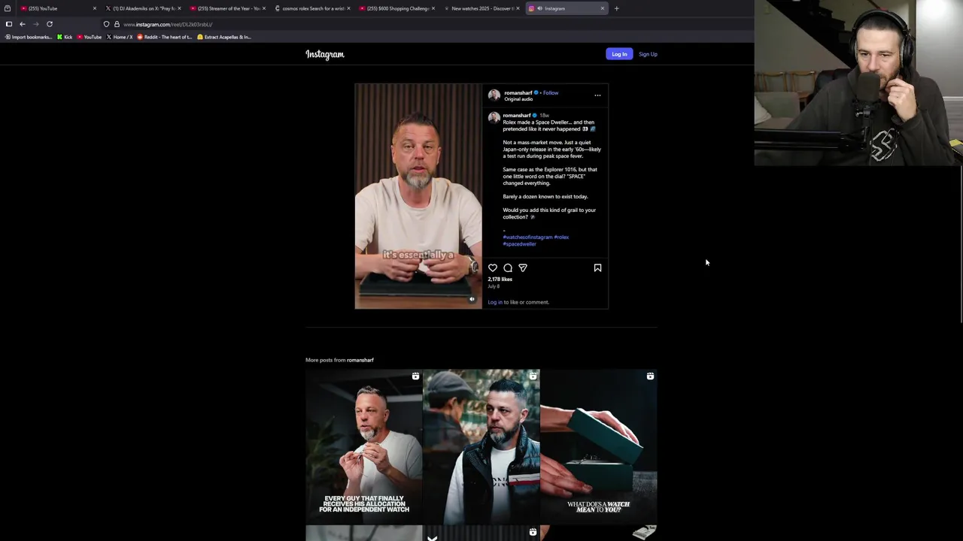The image size is (963, 541).
Task: Share the post with the paper-plane icon
Action: coord(523,267)
